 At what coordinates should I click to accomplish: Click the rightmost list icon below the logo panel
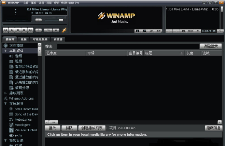(158, 31)
